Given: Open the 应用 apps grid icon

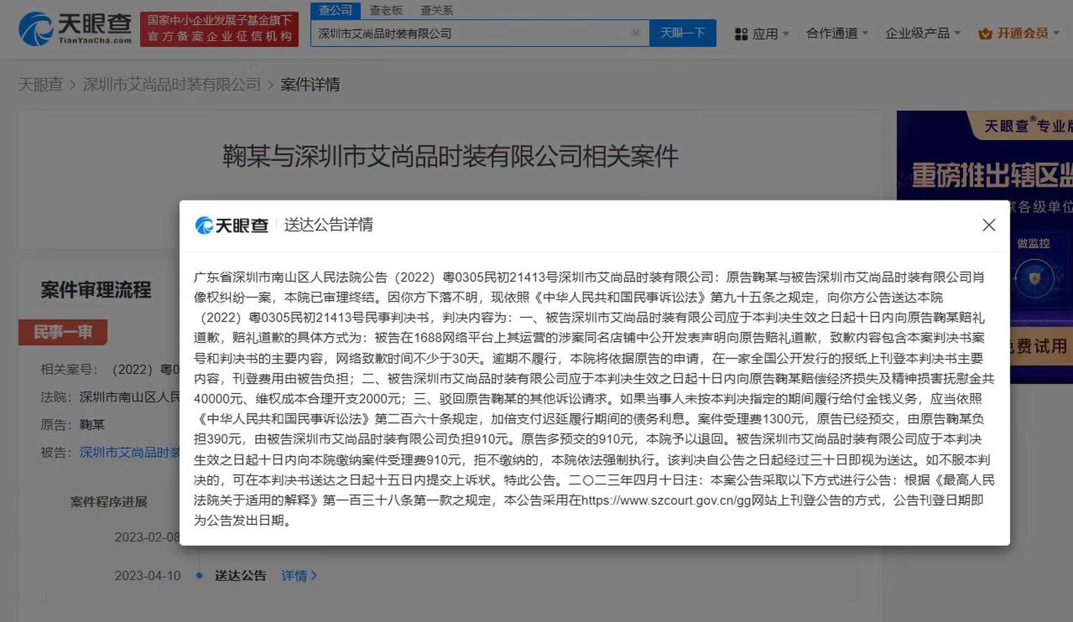Looking at the screenshot, I should 741,34.
